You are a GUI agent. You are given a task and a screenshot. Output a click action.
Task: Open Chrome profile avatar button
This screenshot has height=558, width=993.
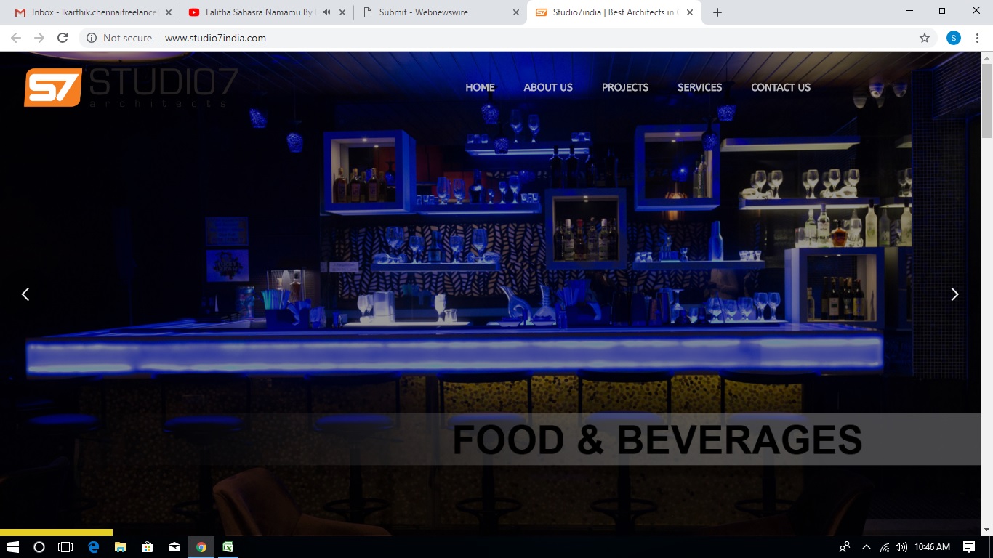coord(953,38)
